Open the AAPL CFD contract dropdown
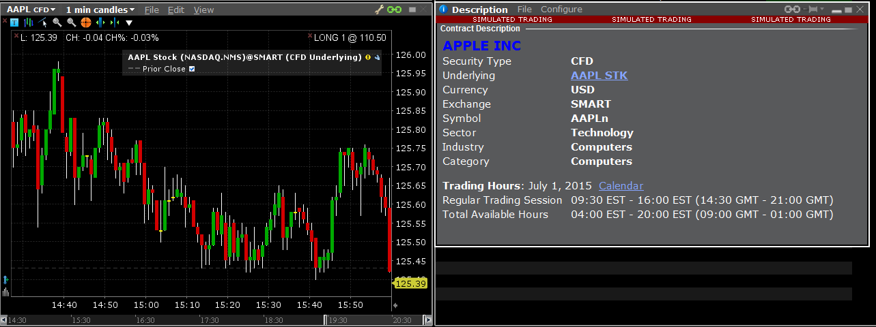Image resolution: width=876 pixels, height=327 pixels. pos(31,10)
